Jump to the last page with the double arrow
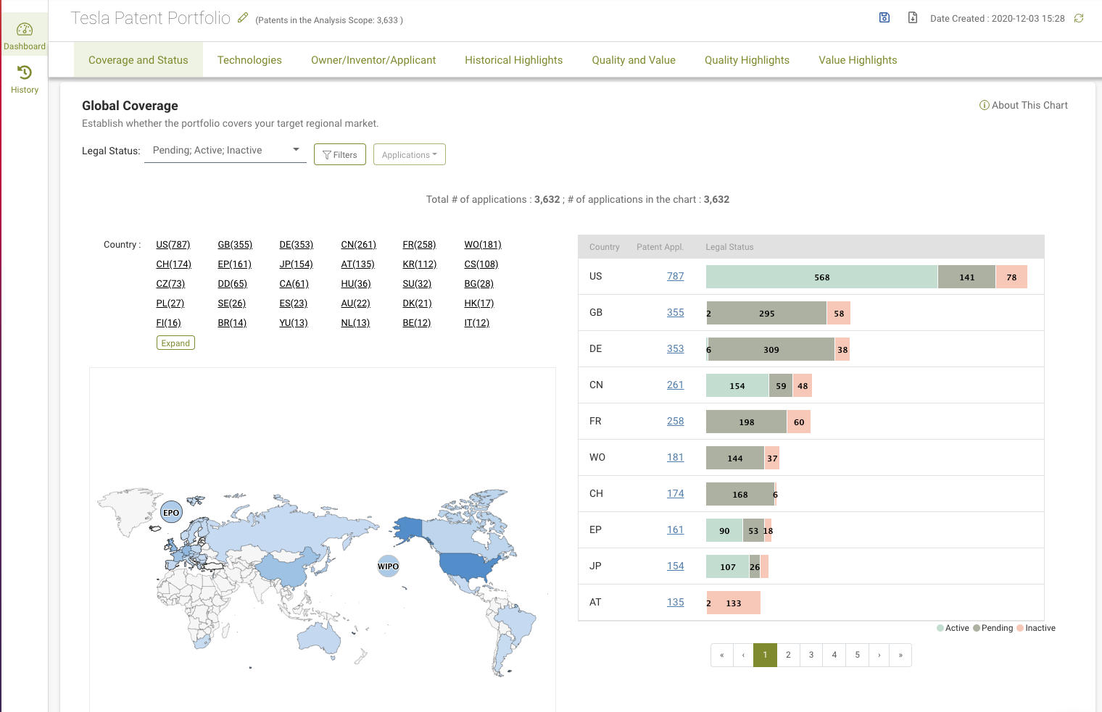The width and height of the screenshot is (1102, 712). [900, 655]
